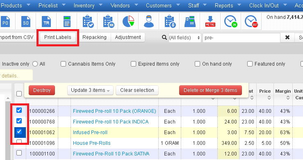The width and height of the screenshot is (303, 160).
Task: Open the House Pre-Rolls link
Action: click(x=91, y=143)
